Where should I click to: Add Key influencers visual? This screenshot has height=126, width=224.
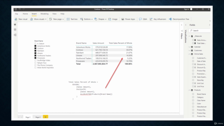point(158,19)
